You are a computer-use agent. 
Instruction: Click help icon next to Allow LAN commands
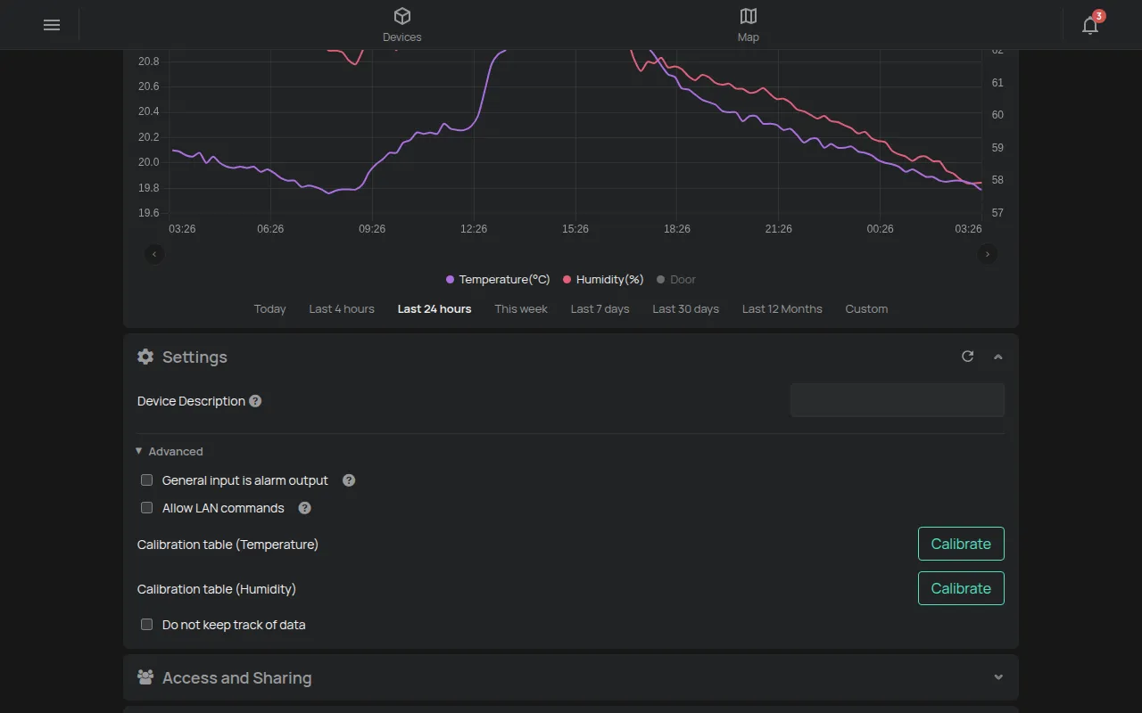click(304, 508)
